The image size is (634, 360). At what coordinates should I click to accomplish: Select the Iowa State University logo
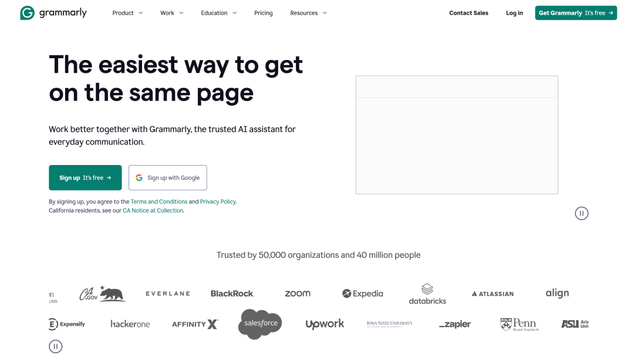[x=390, y=324]
